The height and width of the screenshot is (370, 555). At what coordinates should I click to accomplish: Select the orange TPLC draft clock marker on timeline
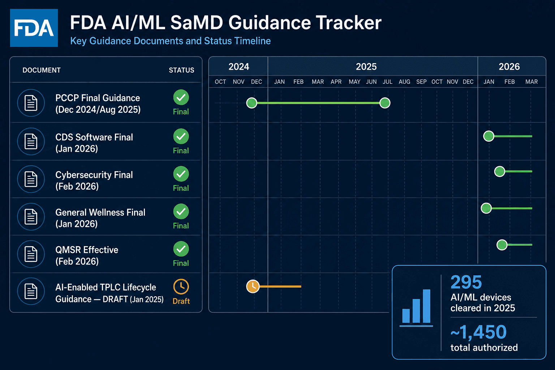pyautogui.click(x=253, y=287)
